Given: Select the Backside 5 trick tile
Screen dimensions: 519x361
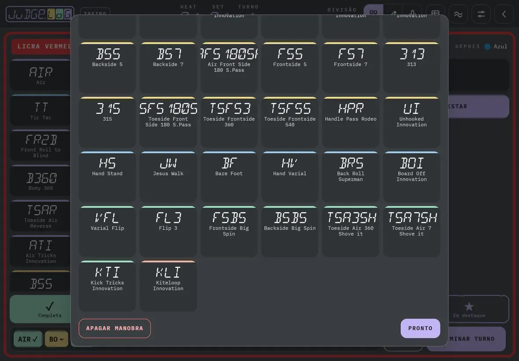Looking at the screenshot, I should 107,67.
